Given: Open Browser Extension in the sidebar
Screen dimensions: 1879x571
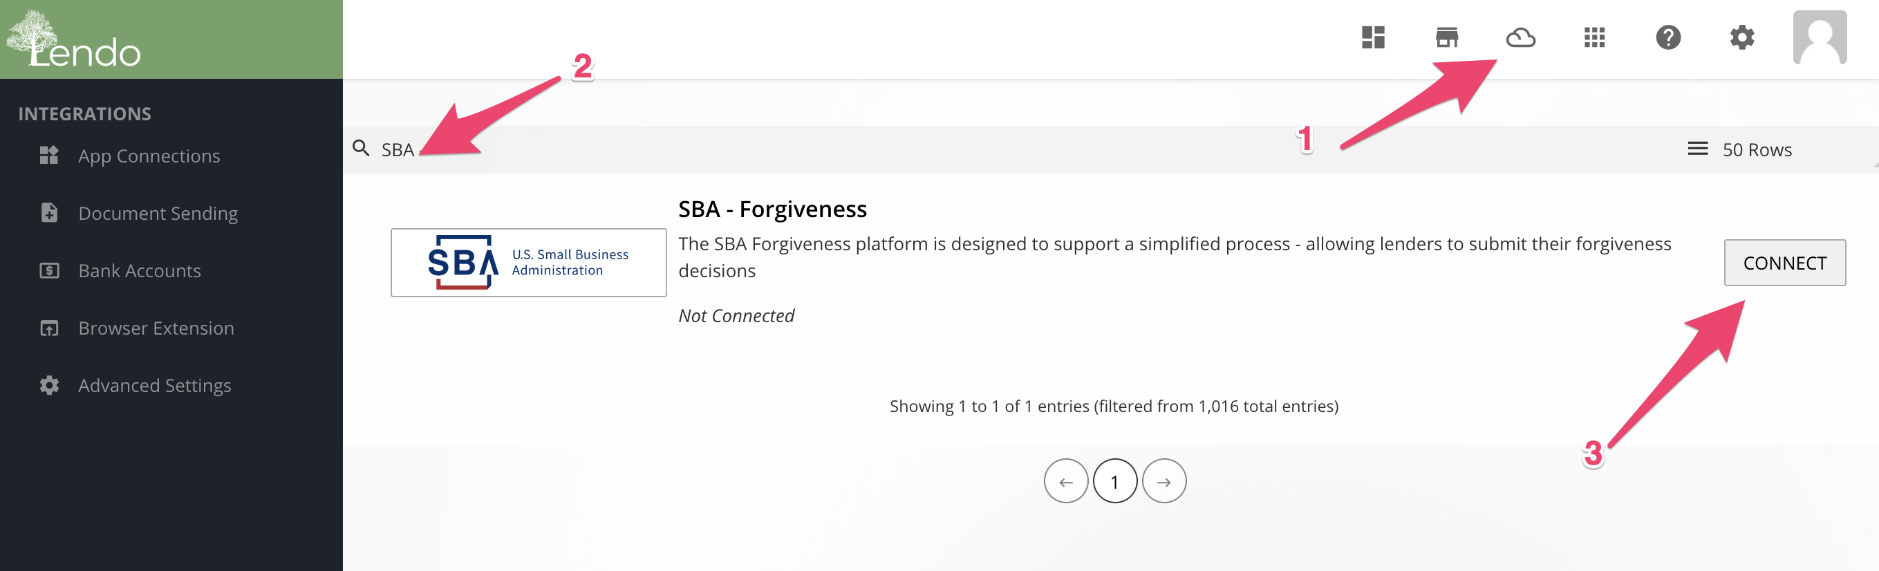Looking at the screenshot, I should tap(156, 328).
